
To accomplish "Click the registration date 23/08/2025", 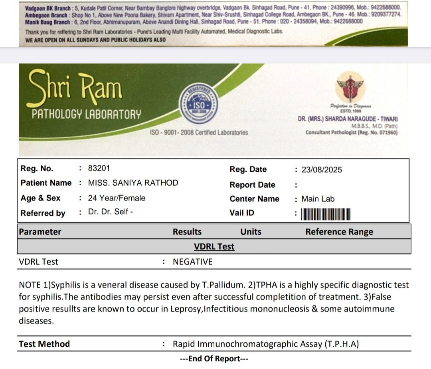I will [322, 170].
